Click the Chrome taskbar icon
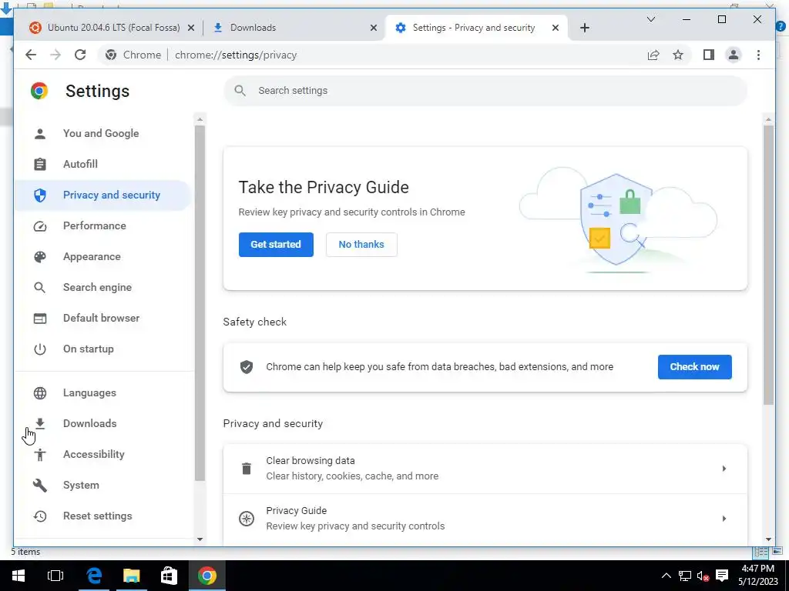789x591 pixels. pyautogui.click(x=206, y=576)
